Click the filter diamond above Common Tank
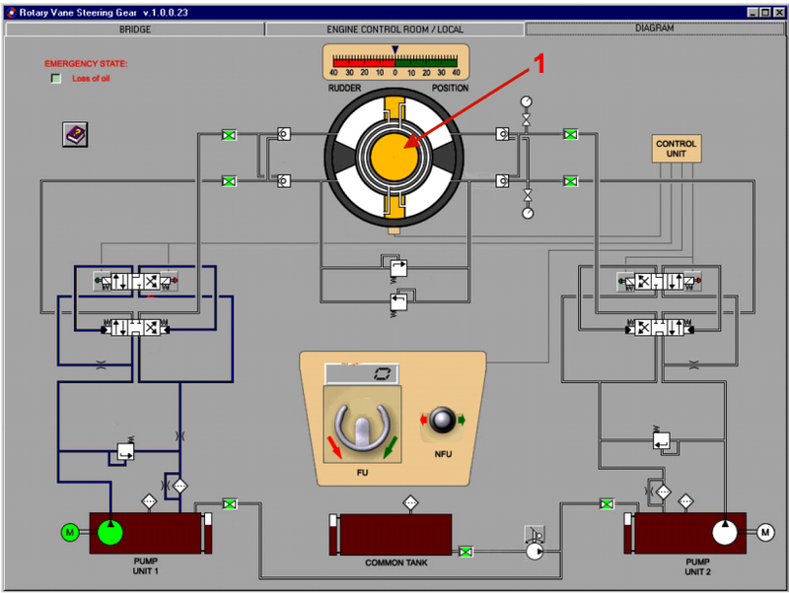The height and width of the screenshot is (593, 789). pyautogui.click(x=410, y=502)
